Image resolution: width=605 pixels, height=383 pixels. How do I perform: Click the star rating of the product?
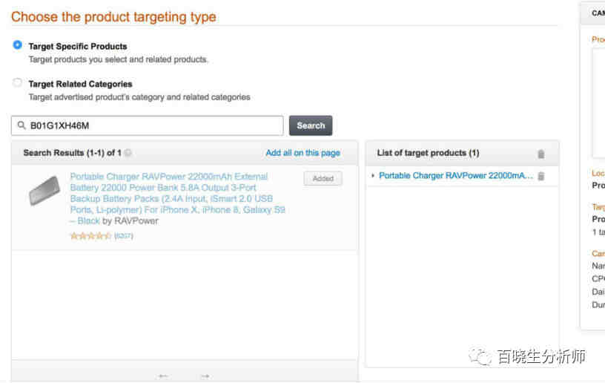click(90, 235)
